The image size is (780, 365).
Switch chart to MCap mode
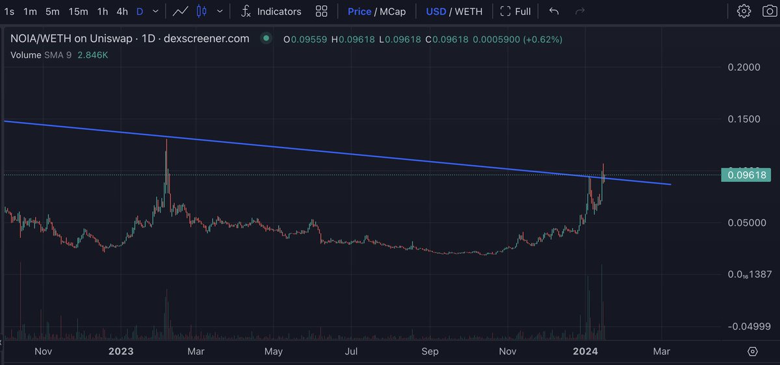(x=394, y=11)
